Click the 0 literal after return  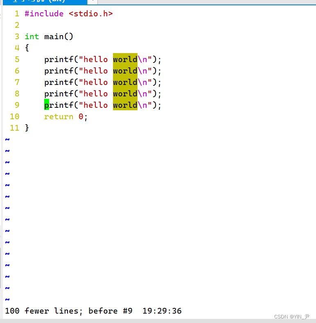click(x=81, y=116)
